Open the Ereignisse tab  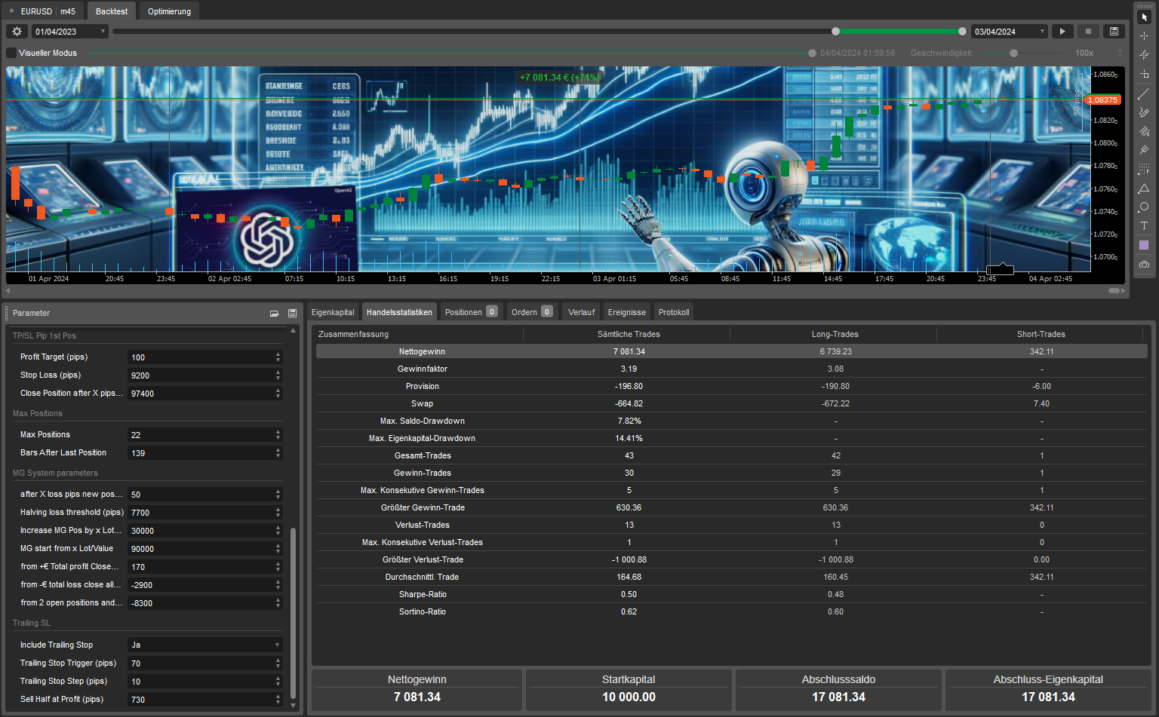[627, 312]
